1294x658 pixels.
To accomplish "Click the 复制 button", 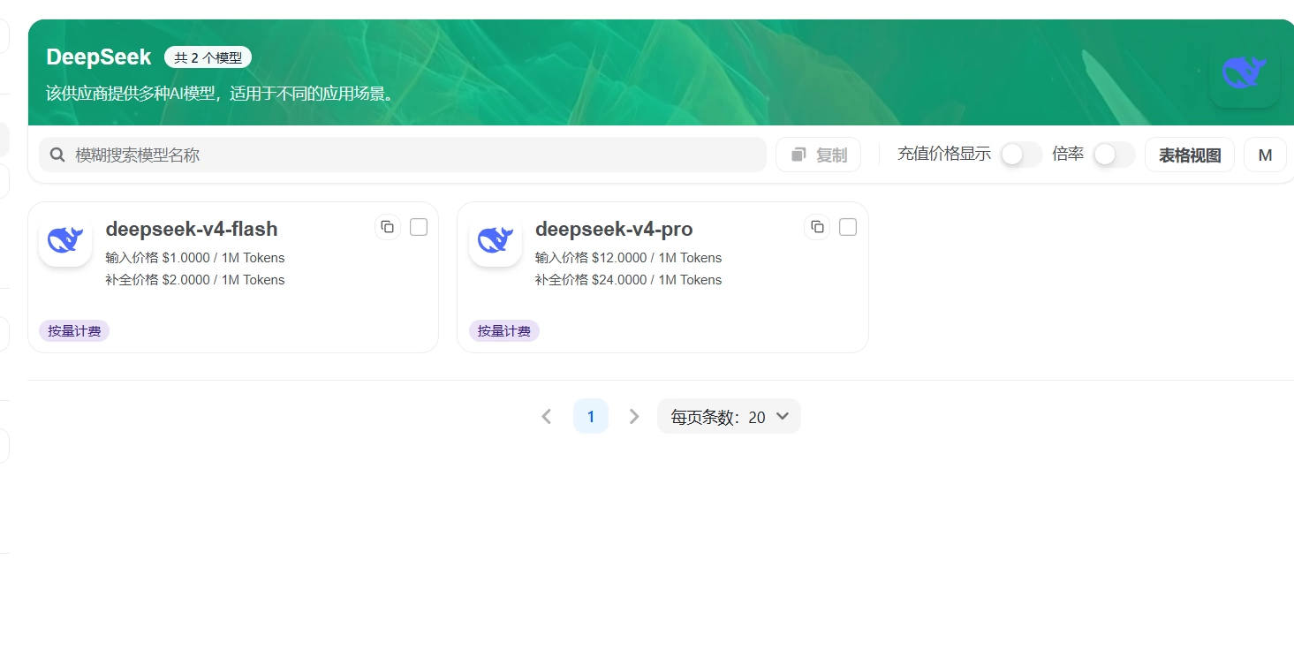I will 818,155.
